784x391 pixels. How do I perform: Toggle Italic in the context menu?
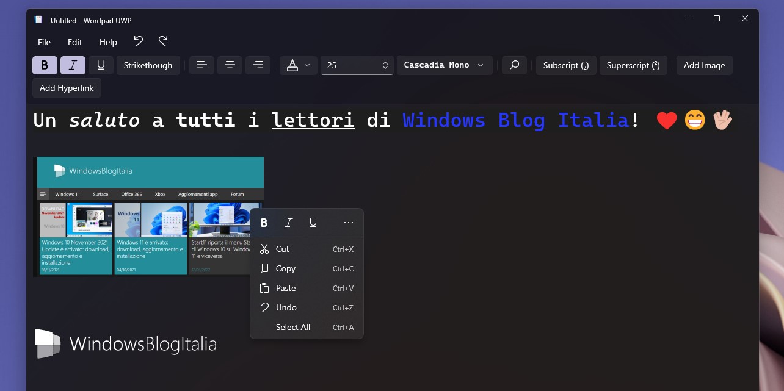pos(289,223)
